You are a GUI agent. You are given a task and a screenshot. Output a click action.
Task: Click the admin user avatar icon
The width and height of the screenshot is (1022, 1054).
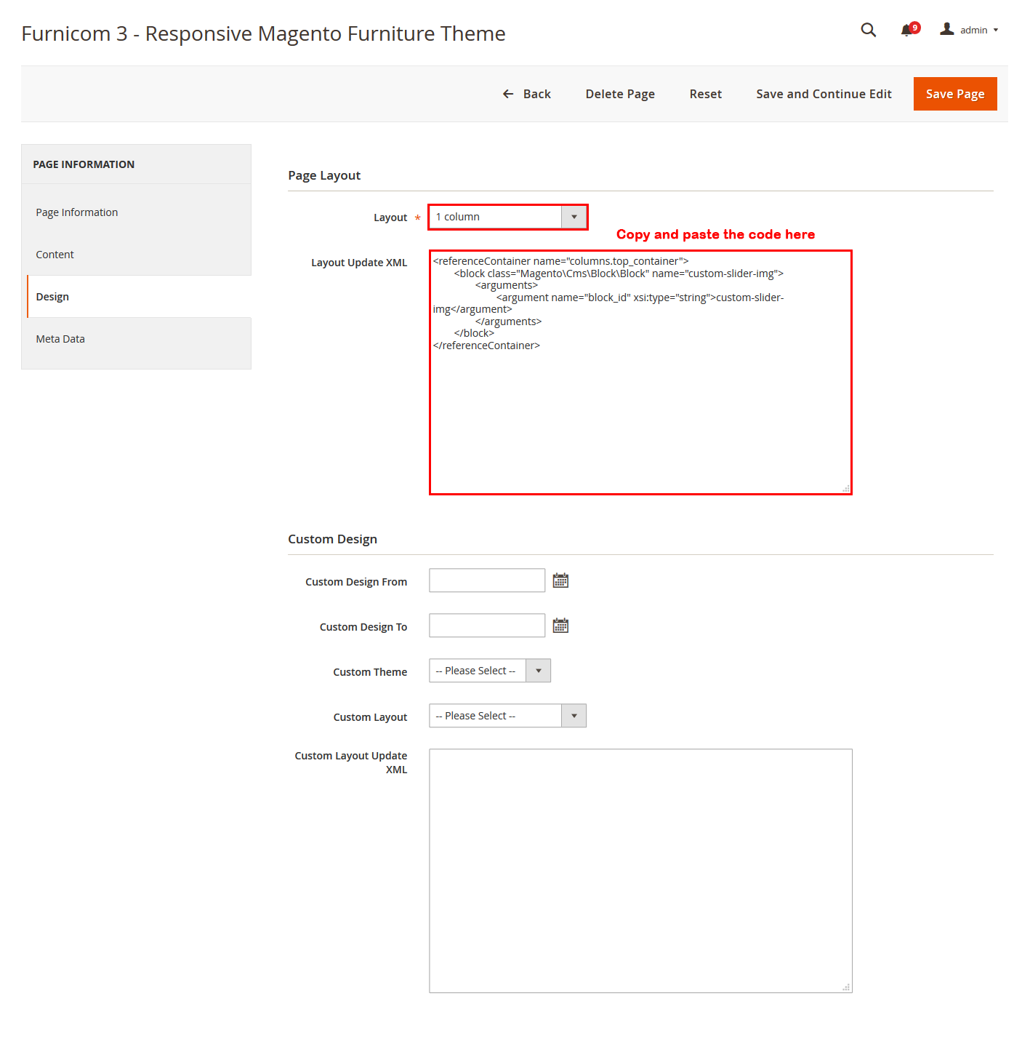click(946, 29)
